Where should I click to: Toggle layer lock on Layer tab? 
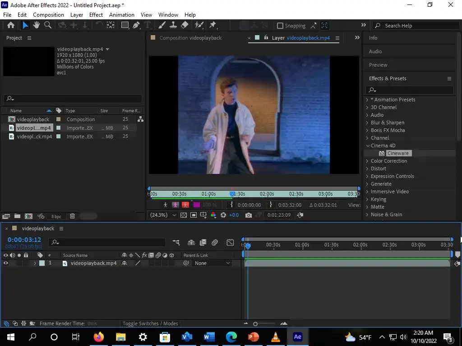click(x=266, y=38)
